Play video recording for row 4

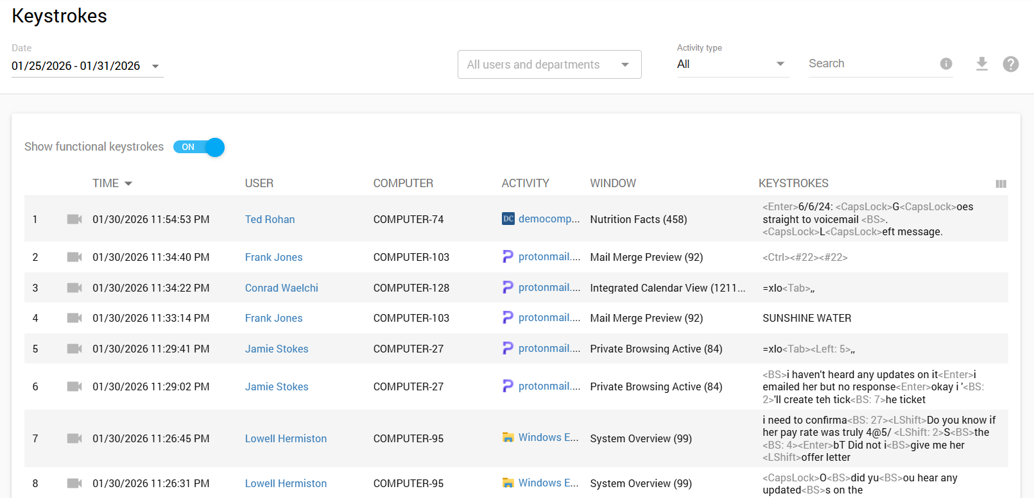click(74, 318)
